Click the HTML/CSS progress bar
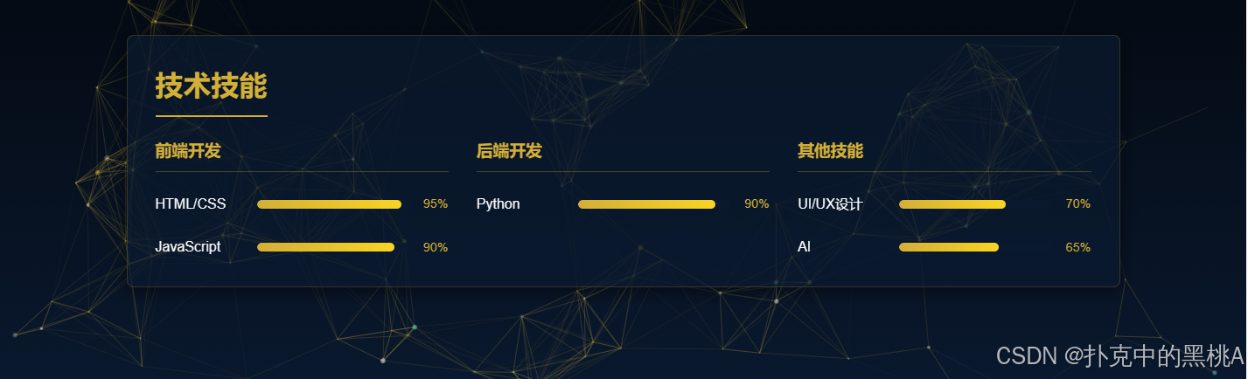 [329, 204]
